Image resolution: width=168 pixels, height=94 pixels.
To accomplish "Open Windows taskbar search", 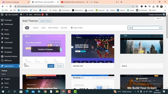I will click(9, 92).
